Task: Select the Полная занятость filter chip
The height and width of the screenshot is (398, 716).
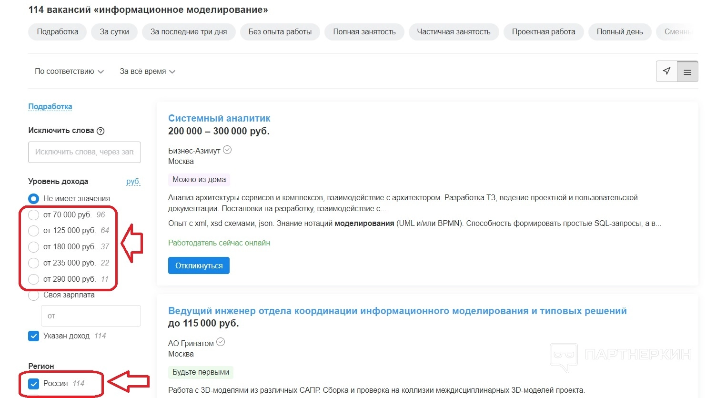Action: point(364,32)
